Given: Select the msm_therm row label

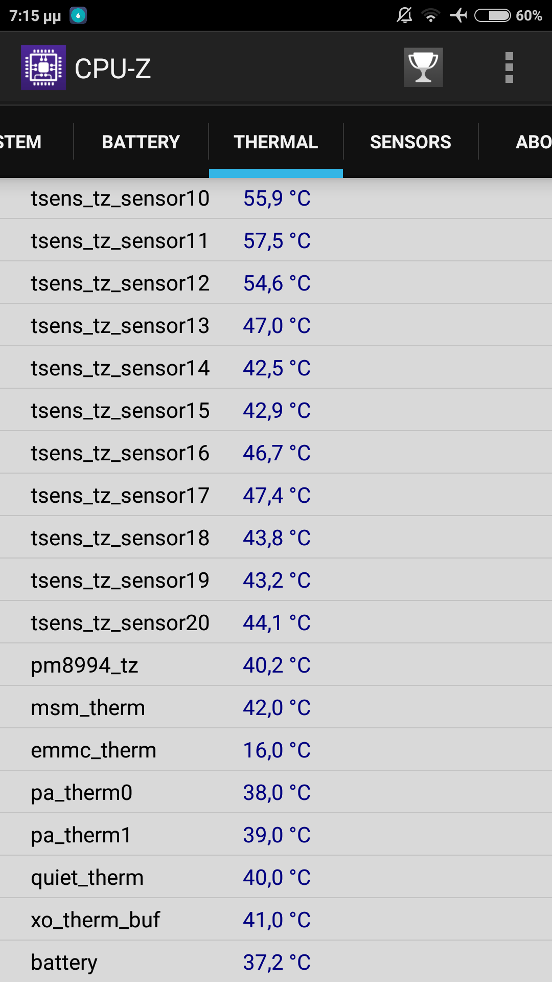Looking at the screenshot, I should (88, 708).
